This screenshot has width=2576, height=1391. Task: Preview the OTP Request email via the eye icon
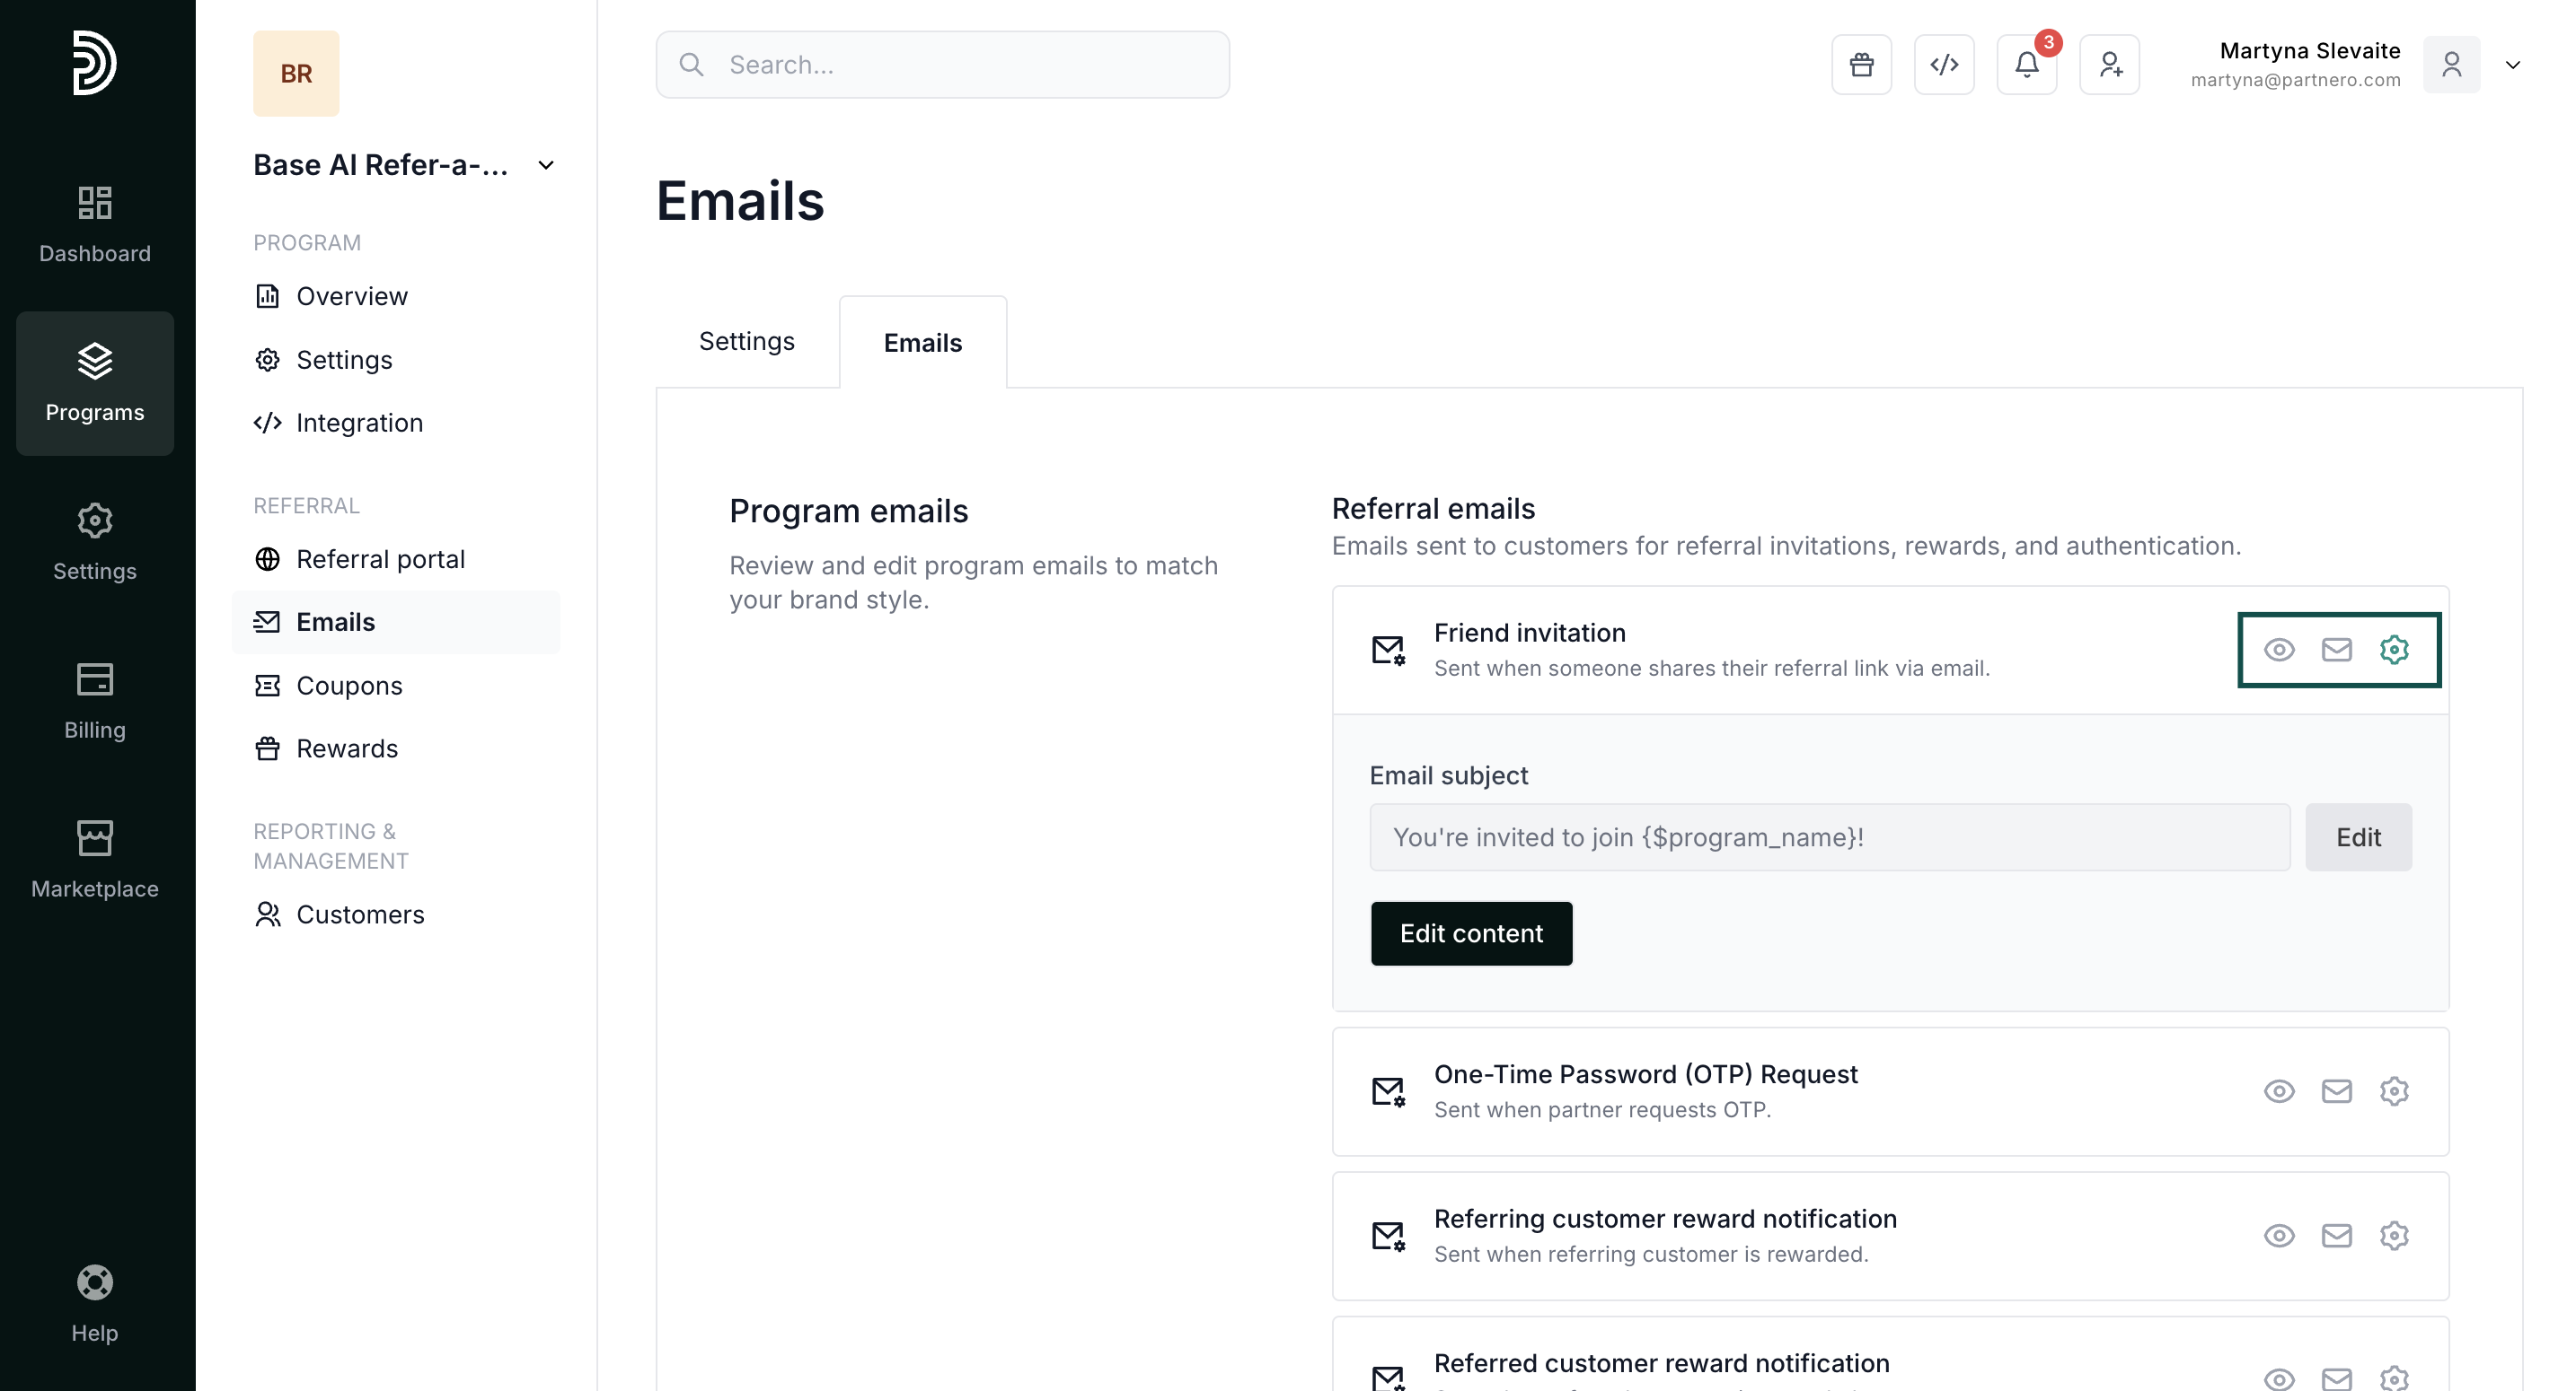2278,1091
